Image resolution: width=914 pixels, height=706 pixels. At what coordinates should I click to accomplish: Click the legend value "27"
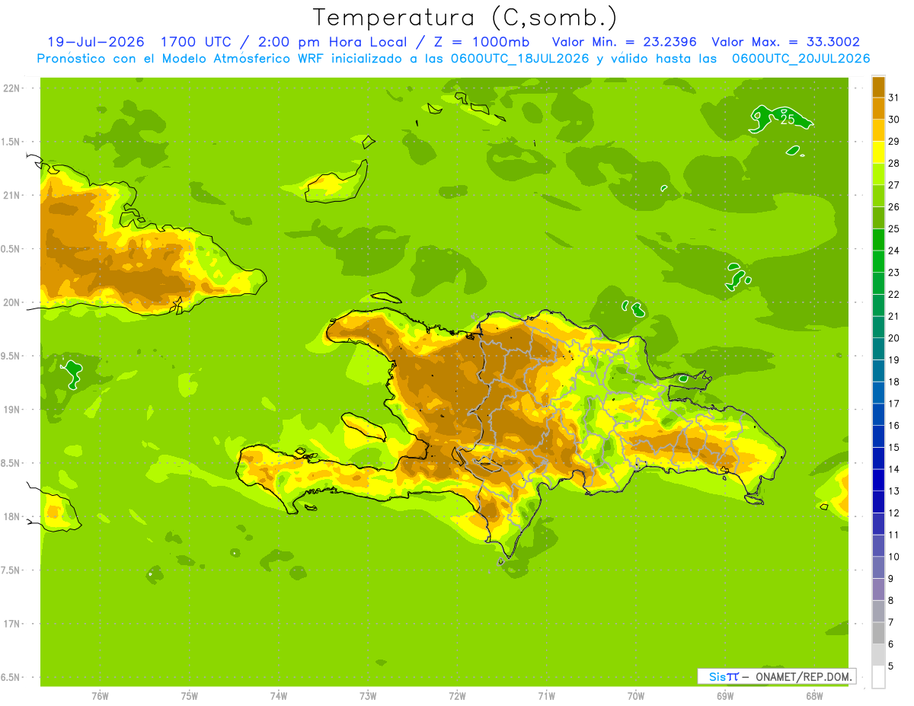point(894,185)
